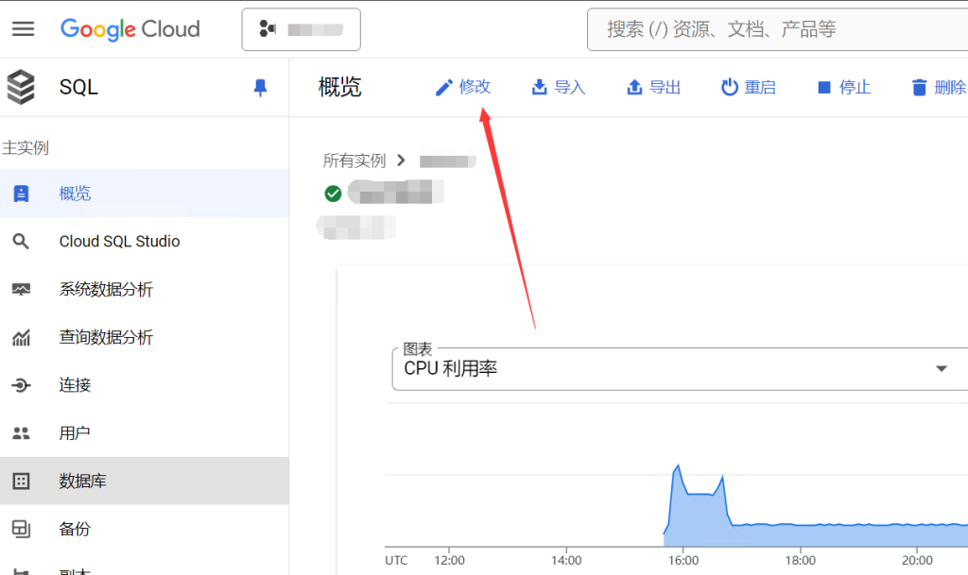Open the 所有实例 breadcrumb link

point(354,161)
